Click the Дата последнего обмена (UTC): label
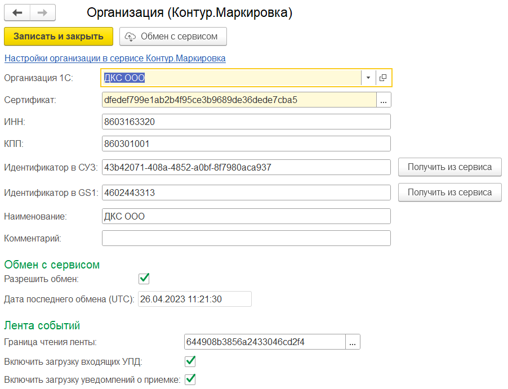Screen dimensions: 508x389 [x=69, y=299]
